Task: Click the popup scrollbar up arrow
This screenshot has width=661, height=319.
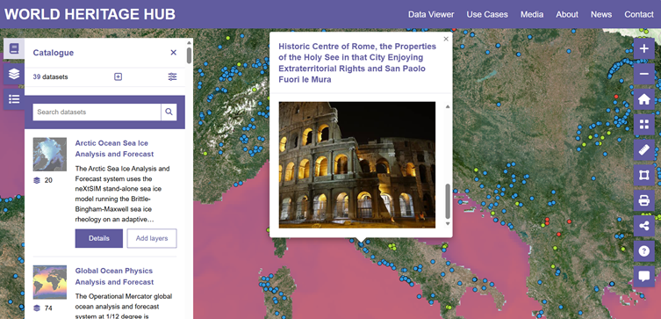Action: (x=448, y=106)
